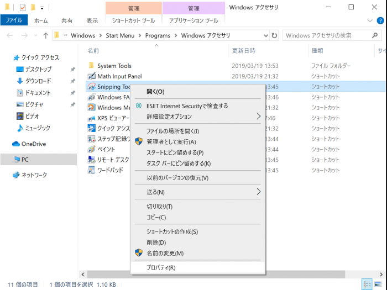Choose ショートカットの作成(S)

click(x=172, y=231)
